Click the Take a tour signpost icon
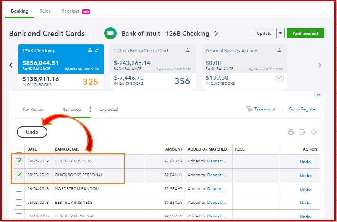Viewport: 337px width, 222px height. click(249, 109)
